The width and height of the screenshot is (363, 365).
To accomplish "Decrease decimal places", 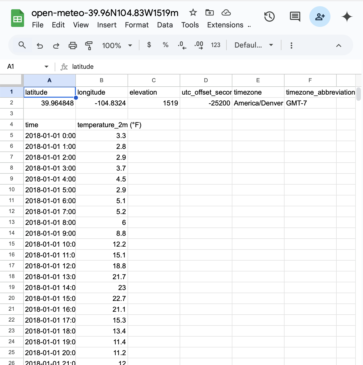I will 182,45.
